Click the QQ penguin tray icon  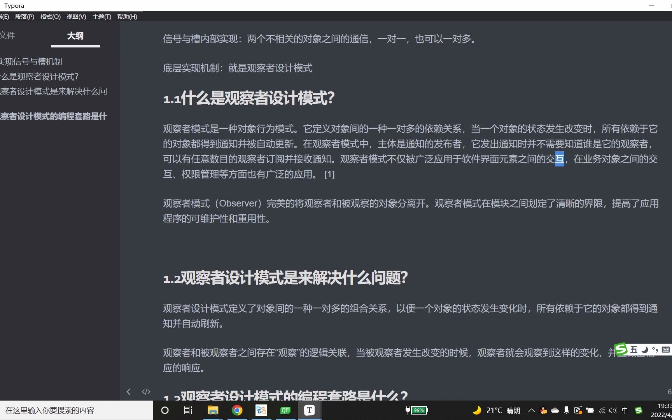pyautogui.click(x=543, y=410)
